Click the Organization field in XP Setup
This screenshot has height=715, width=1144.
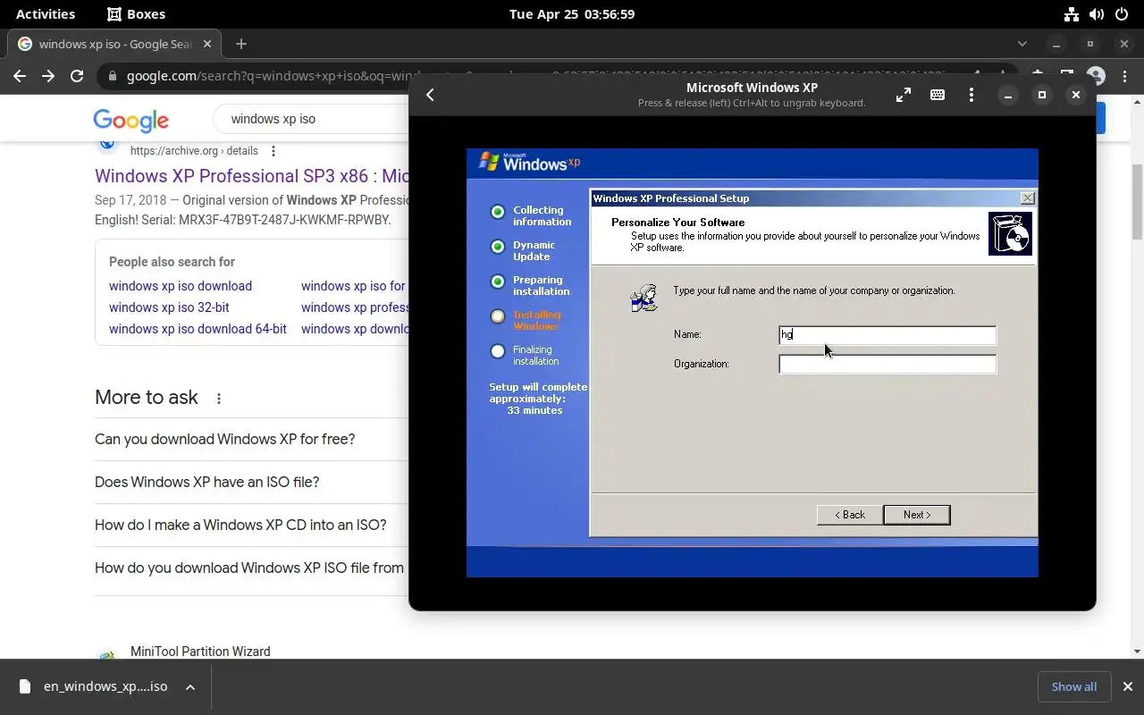click(887, 364)
